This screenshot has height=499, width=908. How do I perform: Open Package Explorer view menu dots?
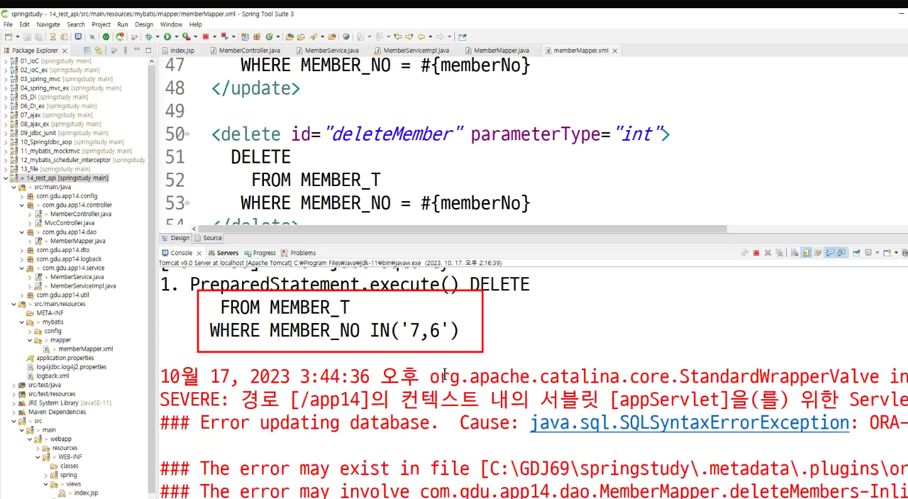(126, 50)
